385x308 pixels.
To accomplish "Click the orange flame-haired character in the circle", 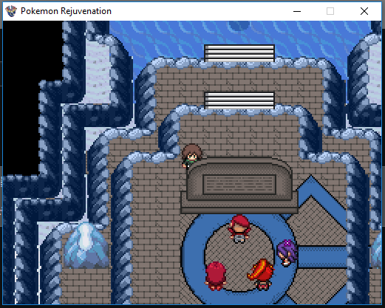I will (x=262, y=274).
